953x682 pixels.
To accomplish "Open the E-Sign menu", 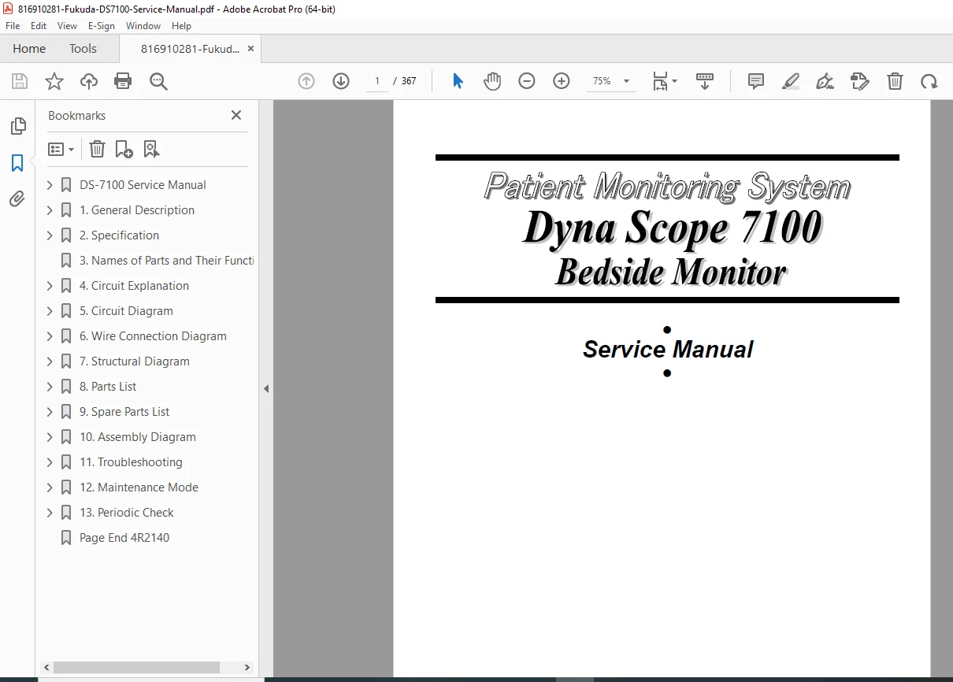I will tap(102, 26).
